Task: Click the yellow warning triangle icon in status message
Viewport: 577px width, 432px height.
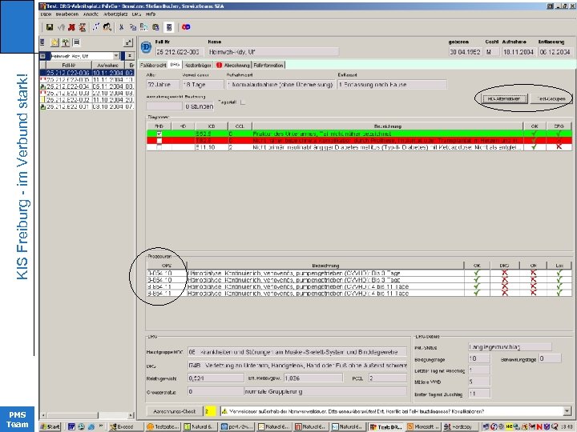Action: point(224,411)
